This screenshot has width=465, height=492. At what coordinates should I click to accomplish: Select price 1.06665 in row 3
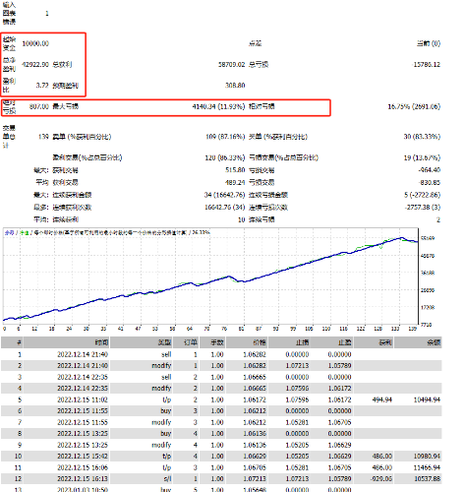pos(255,377)
